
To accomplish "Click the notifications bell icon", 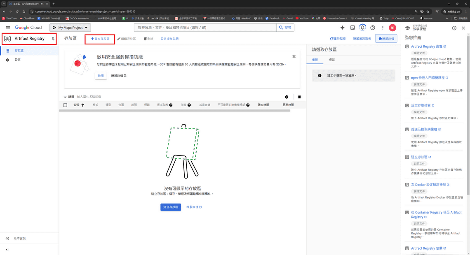I will click(x=362, y=28).
